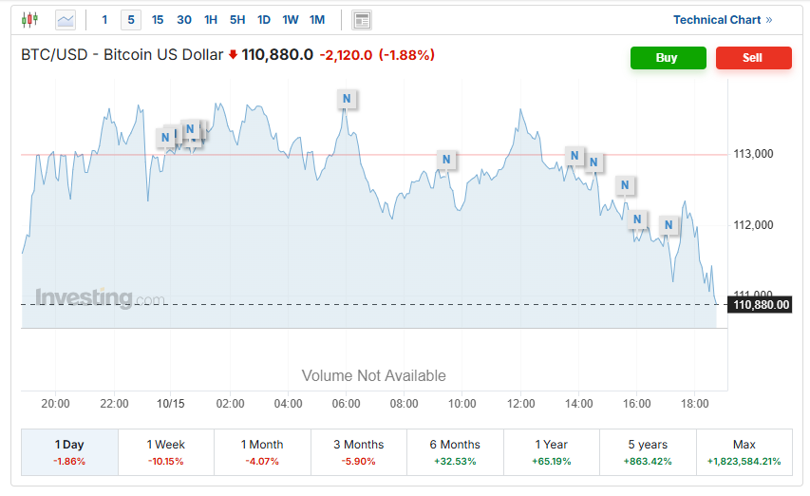Screen dimensions: 810x496
Task: View the 5 years range tab
Action: pyautogui.click(x=648, y=451)
